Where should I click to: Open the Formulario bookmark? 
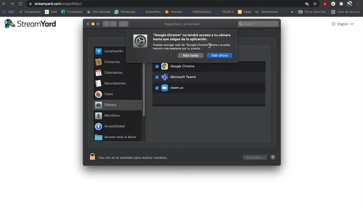(x=72, y=12)
